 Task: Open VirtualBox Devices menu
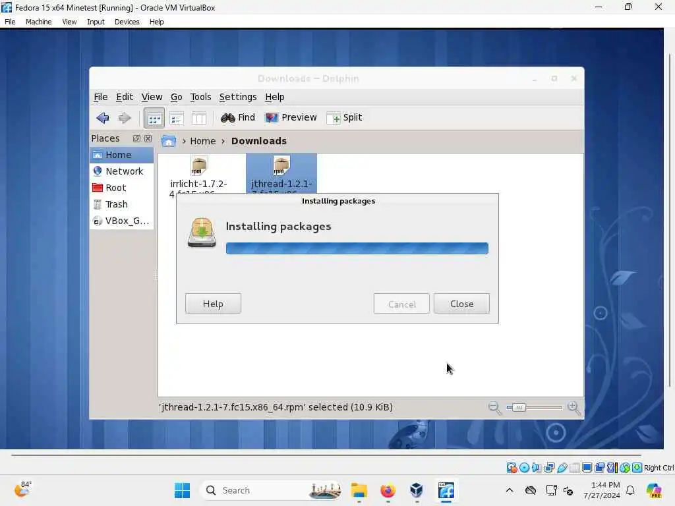[127, 22]
